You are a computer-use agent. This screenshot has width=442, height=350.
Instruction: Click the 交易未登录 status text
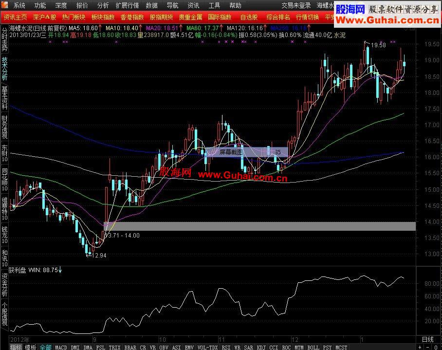pos(296,5)
